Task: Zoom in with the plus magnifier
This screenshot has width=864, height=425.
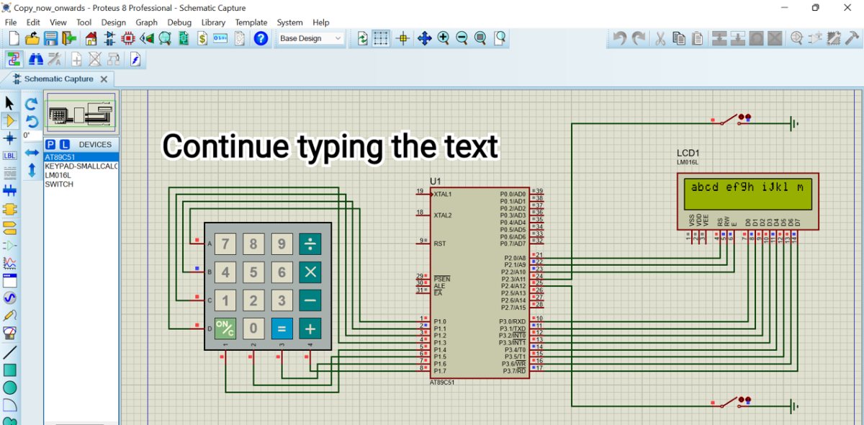Action: 443,38
